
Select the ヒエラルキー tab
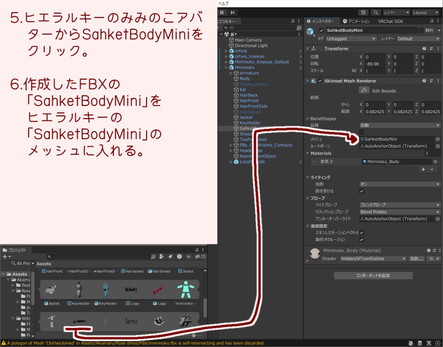pos(228,21)
